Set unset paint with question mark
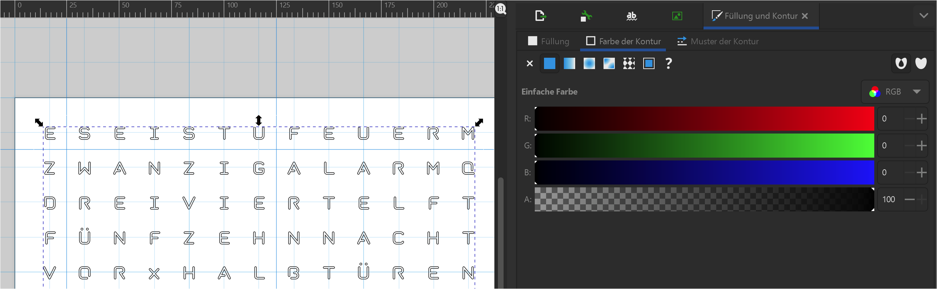This screenshot has height=289, width=937. point(668,64)
